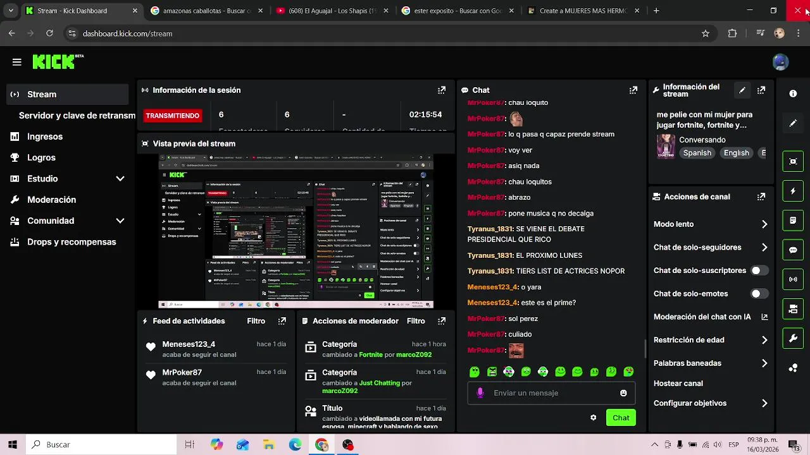Toggle the Chat de solo-emotes switch
Viewport: 810px width, 455px height.
(x=759, y=294)
